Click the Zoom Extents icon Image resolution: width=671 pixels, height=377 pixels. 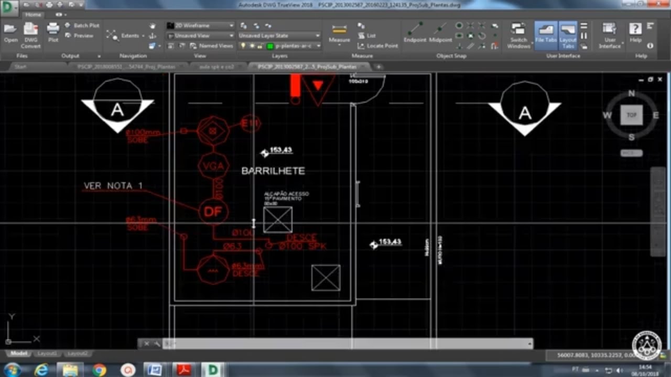point(112,36)
